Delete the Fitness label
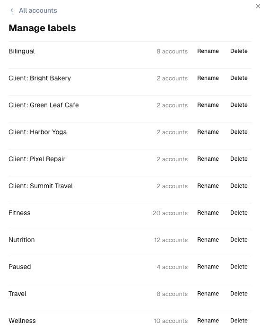The image size is (260, 331). pyautogui.click(x=239, y=213)
